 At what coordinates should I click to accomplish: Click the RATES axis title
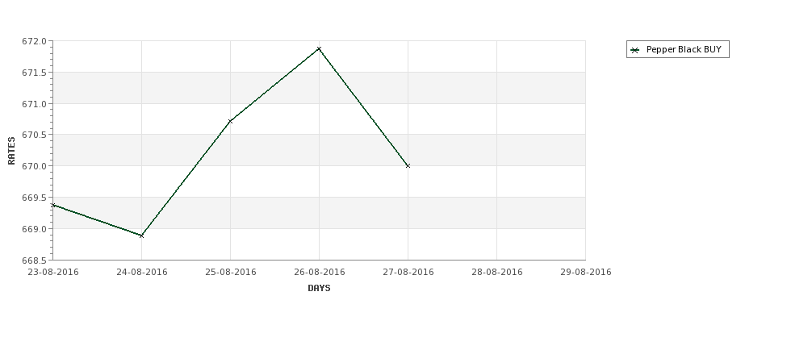[x=11, y=151]
